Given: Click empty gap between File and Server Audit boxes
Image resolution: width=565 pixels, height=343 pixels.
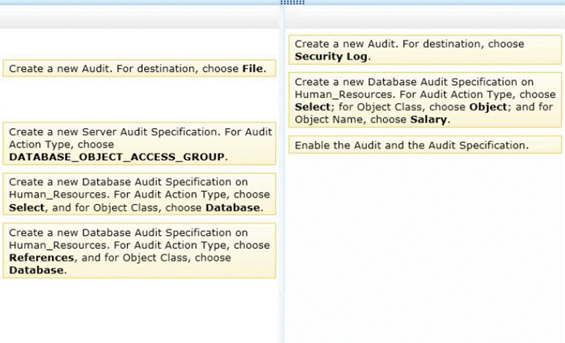Looking at the screenshot, I should 139,101.
